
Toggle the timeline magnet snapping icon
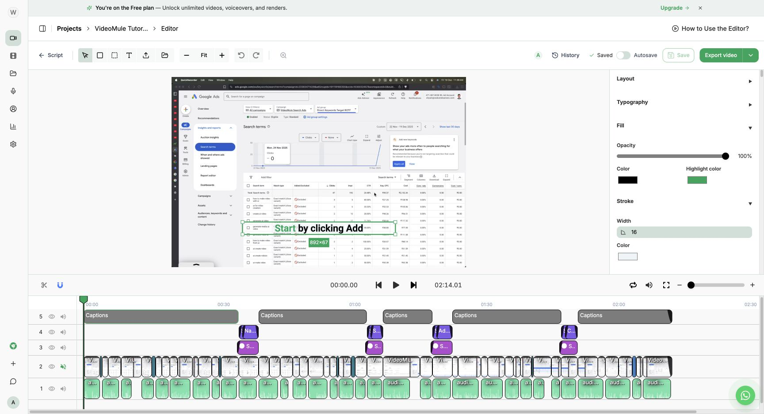coord(60,285)
